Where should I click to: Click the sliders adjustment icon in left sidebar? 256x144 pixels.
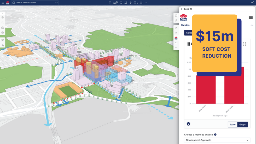pos(3,40)
